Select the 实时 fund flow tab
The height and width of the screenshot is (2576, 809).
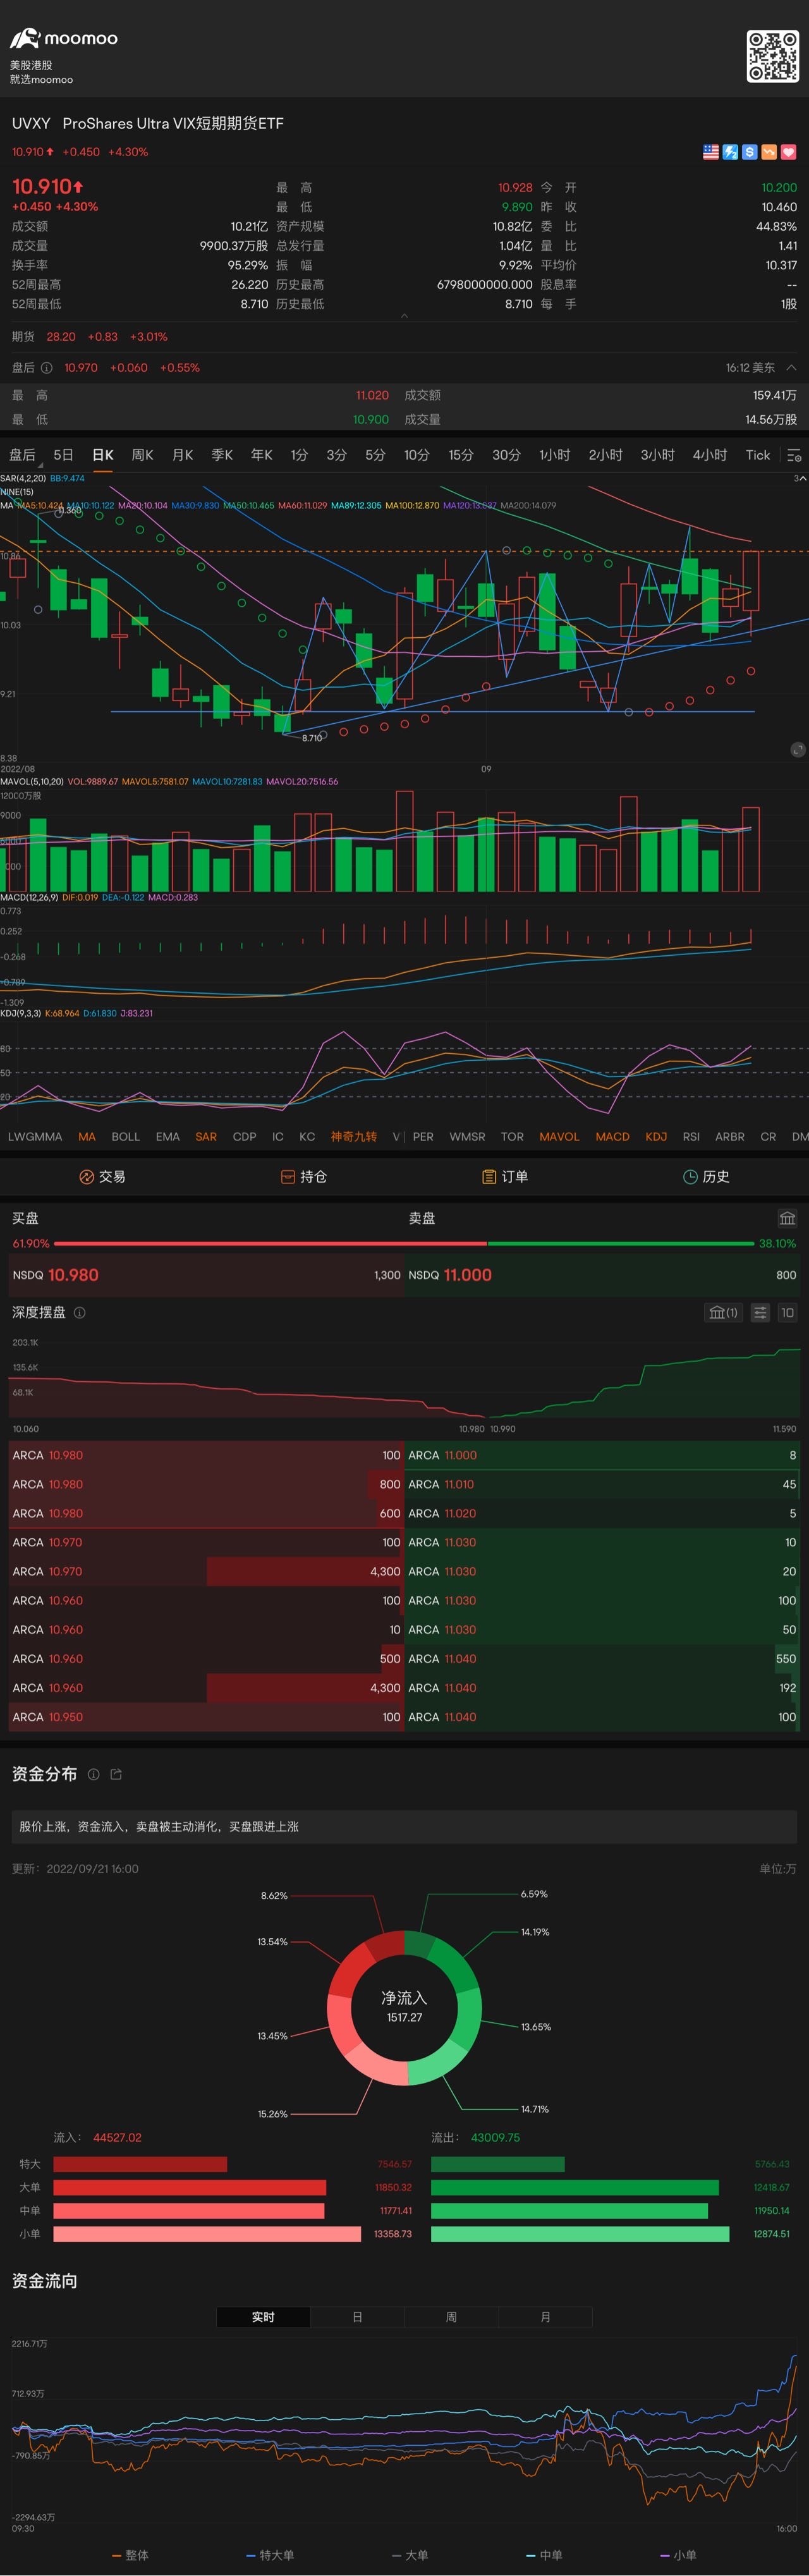pos(263,2317)
